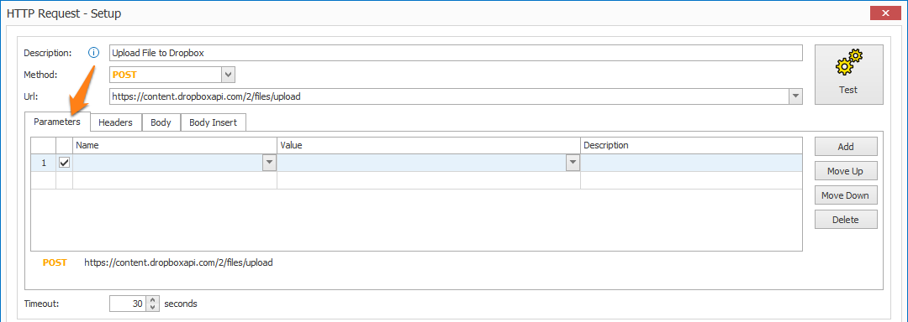The width and height of the screenshot is (908, 322).
Task: Open row 1 Name dropdown arrow
Action: pos(269,164)
